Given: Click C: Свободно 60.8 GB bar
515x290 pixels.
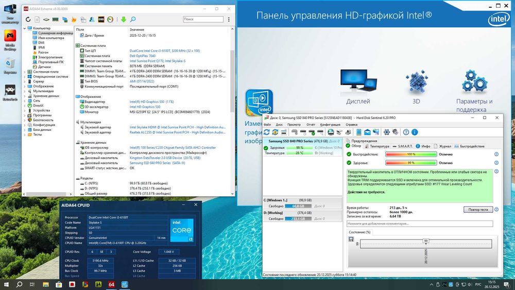Looking at the screenshot, I should [x=298, y=206].
